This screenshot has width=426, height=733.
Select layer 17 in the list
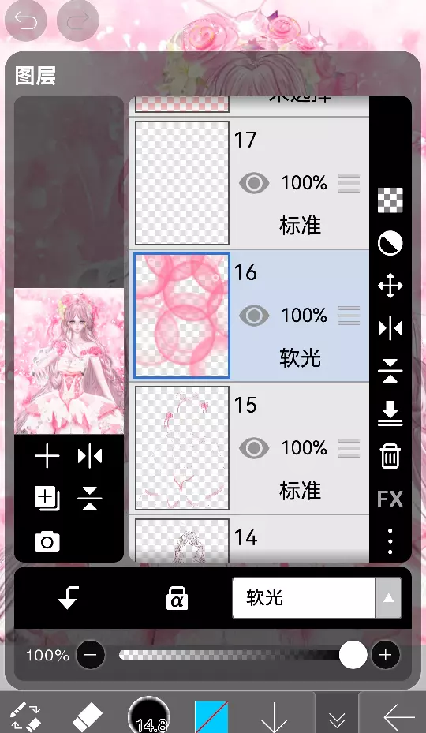point(248,183)
